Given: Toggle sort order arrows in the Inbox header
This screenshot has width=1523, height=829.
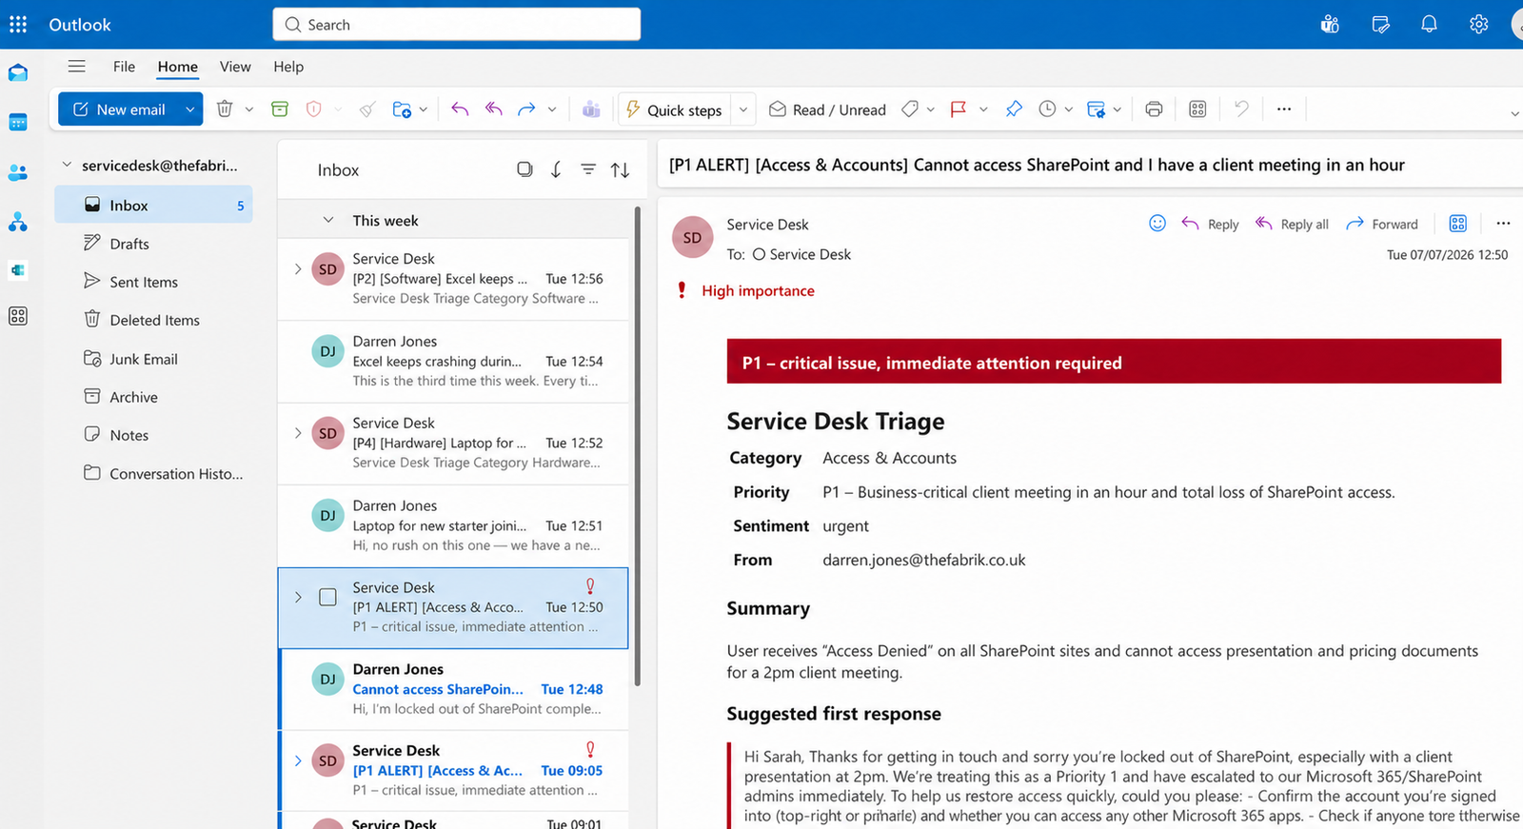Looking at the screenshot, I should 621,169.
